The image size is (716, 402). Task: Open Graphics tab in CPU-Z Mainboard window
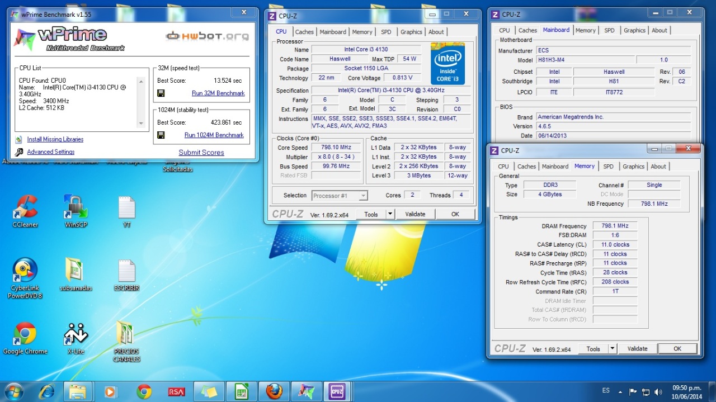(634, 30)
